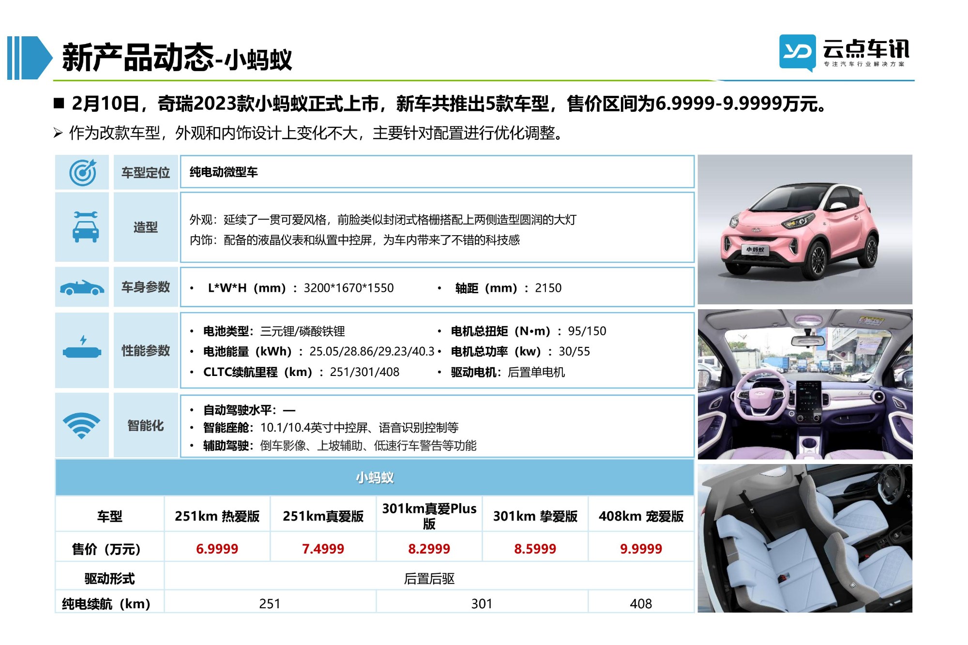Click the 轴距 2150 wheelbase text
Viewport: 968px width, 645px height.
(x=508, y=288)
